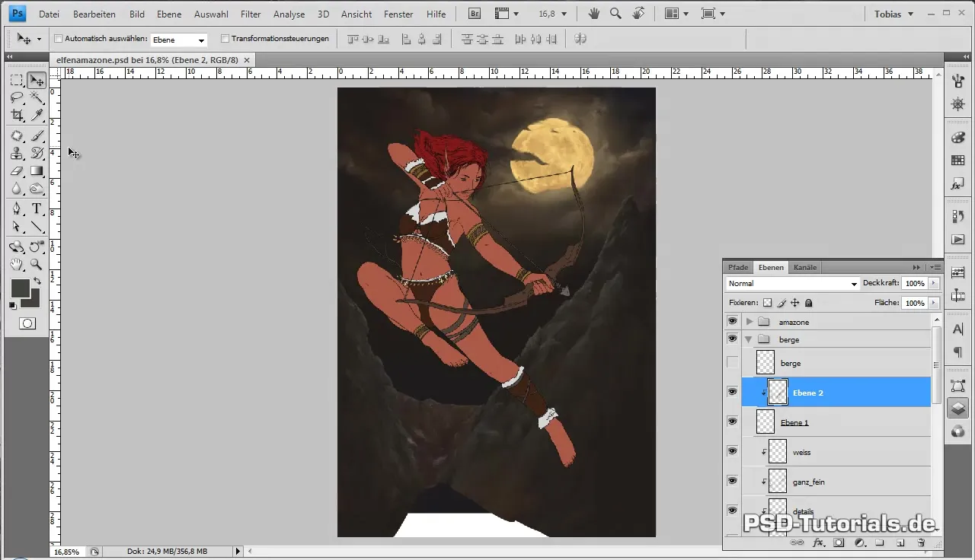The image size is (975, 560).
Task: Add a layer mask in Ebenen panel
Action: tap(839, 542)
